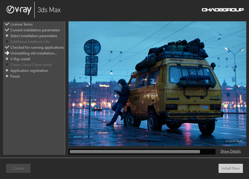Click the checkmark beside Current installation parameters
The image size is (249, 179).
[7, 30]
